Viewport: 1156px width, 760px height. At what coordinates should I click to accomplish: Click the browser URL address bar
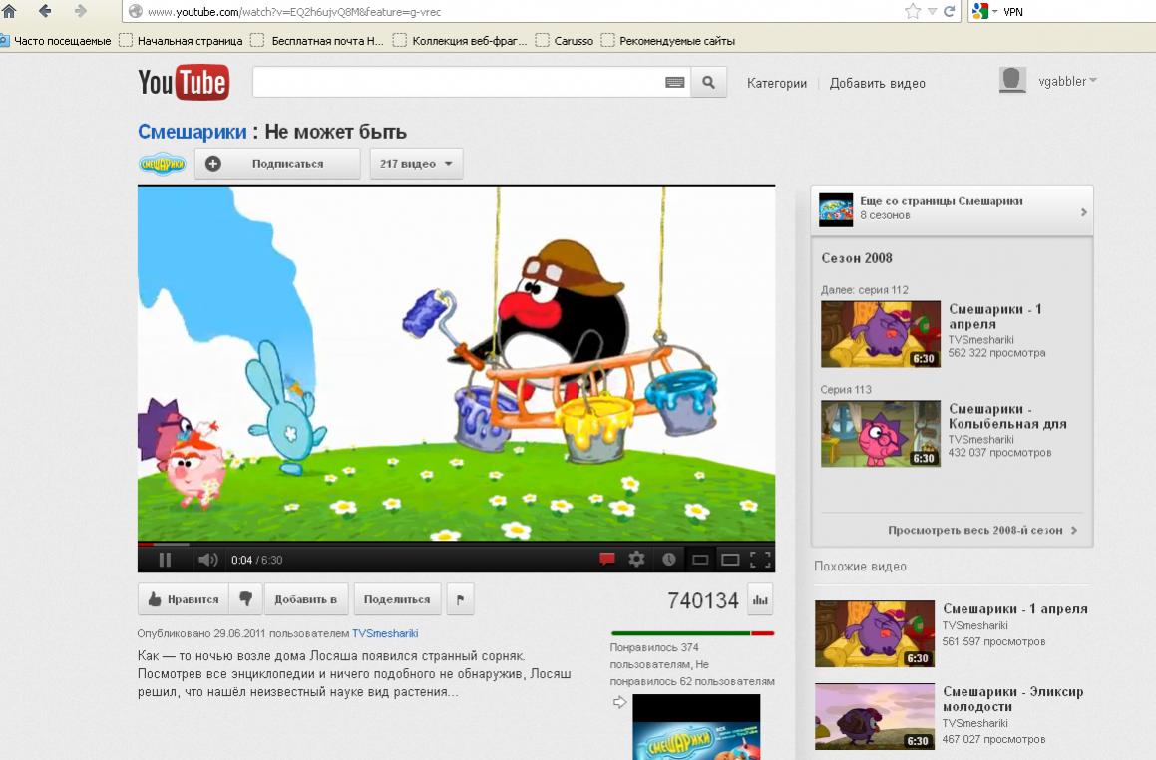[516, 12]
